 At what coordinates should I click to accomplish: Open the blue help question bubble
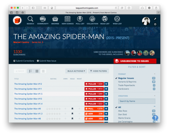pyautogui.click(x=155, y=118)
